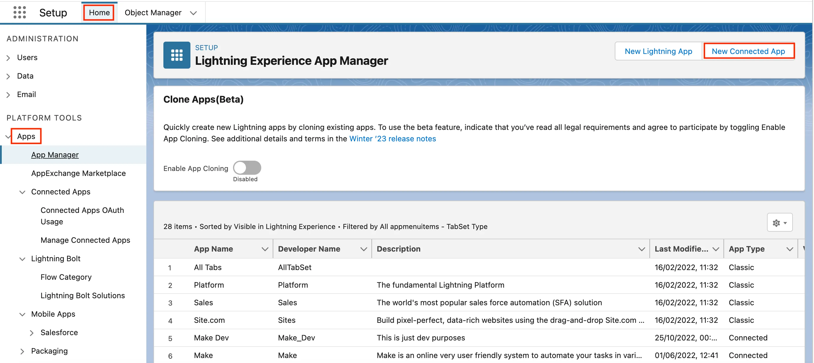This screenshot has width=814, height=363.
Task: Collapse the Connected Apps node
Action: tap(22, 192)
